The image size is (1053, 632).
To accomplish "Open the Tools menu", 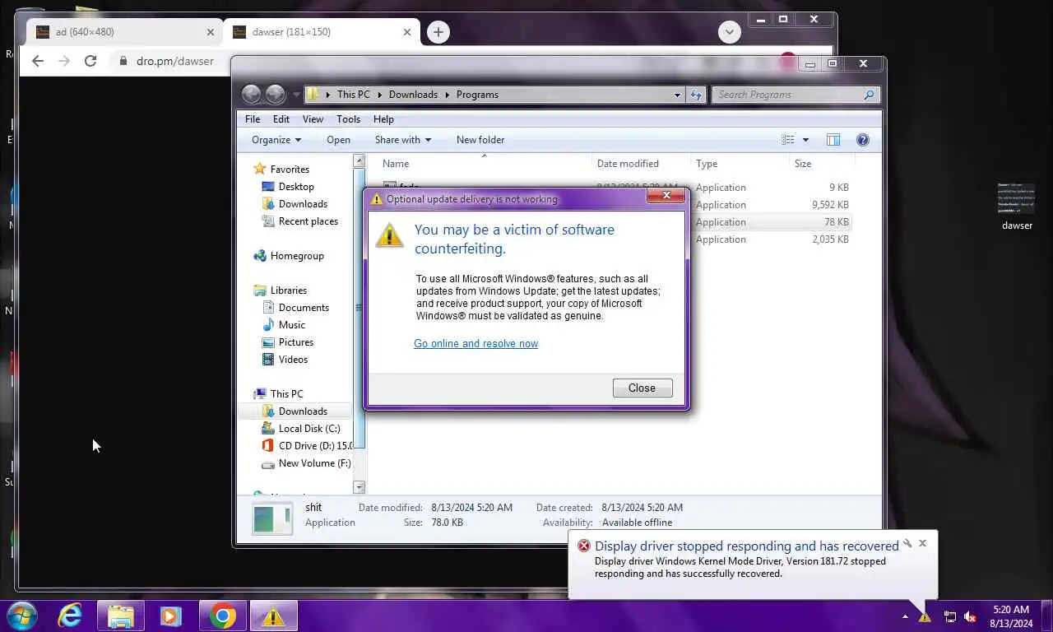I will pyautogui.click(x=348, y=119).
